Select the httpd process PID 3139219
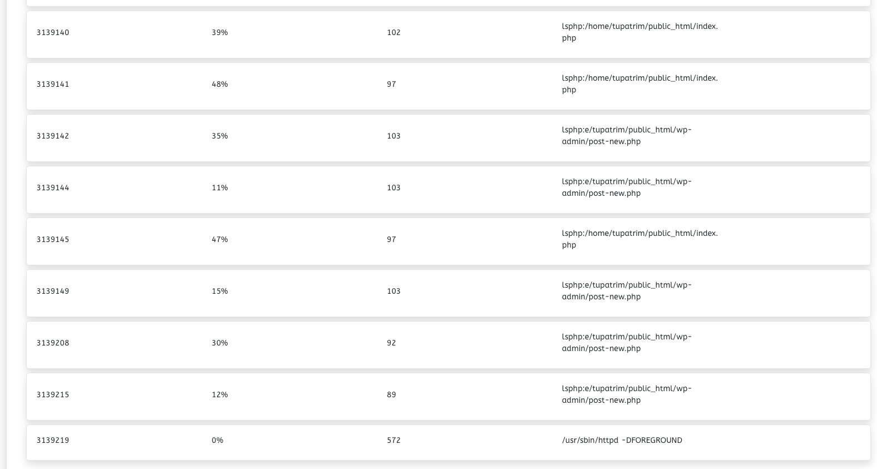Image resolution: width=881 pixels, height=469 pixels. tap(53, 440)
